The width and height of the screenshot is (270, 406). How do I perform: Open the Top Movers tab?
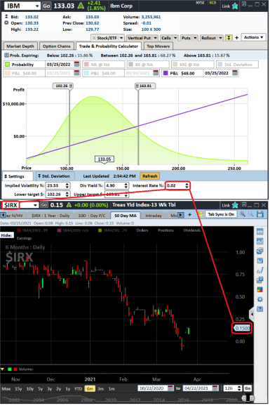158,46
